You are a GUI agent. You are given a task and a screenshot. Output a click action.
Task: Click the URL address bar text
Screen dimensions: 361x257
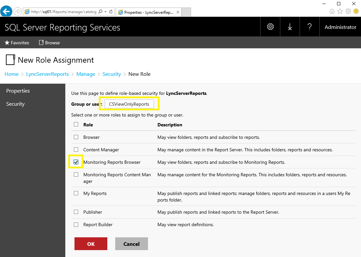(x=64, y=12)
